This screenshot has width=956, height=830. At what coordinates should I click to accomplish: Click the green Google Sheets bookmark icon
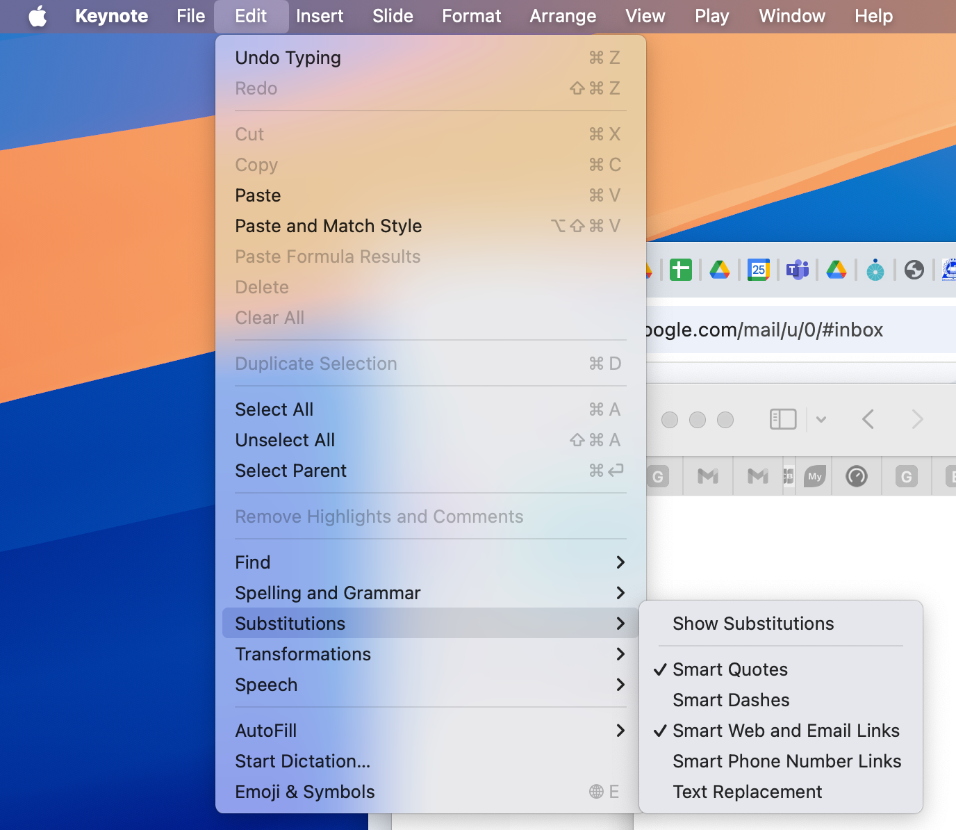(681, 270)
